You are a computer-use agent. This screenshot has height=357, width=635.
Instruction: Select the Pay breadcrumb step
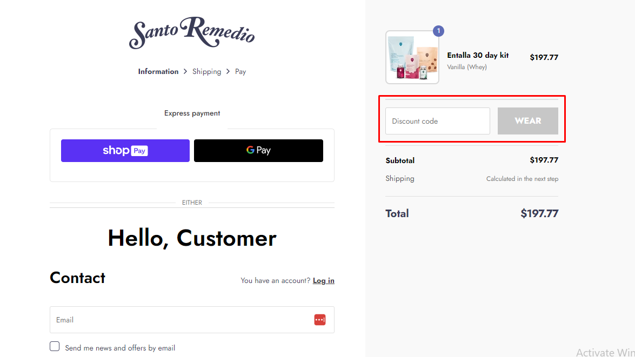(240, 72)
